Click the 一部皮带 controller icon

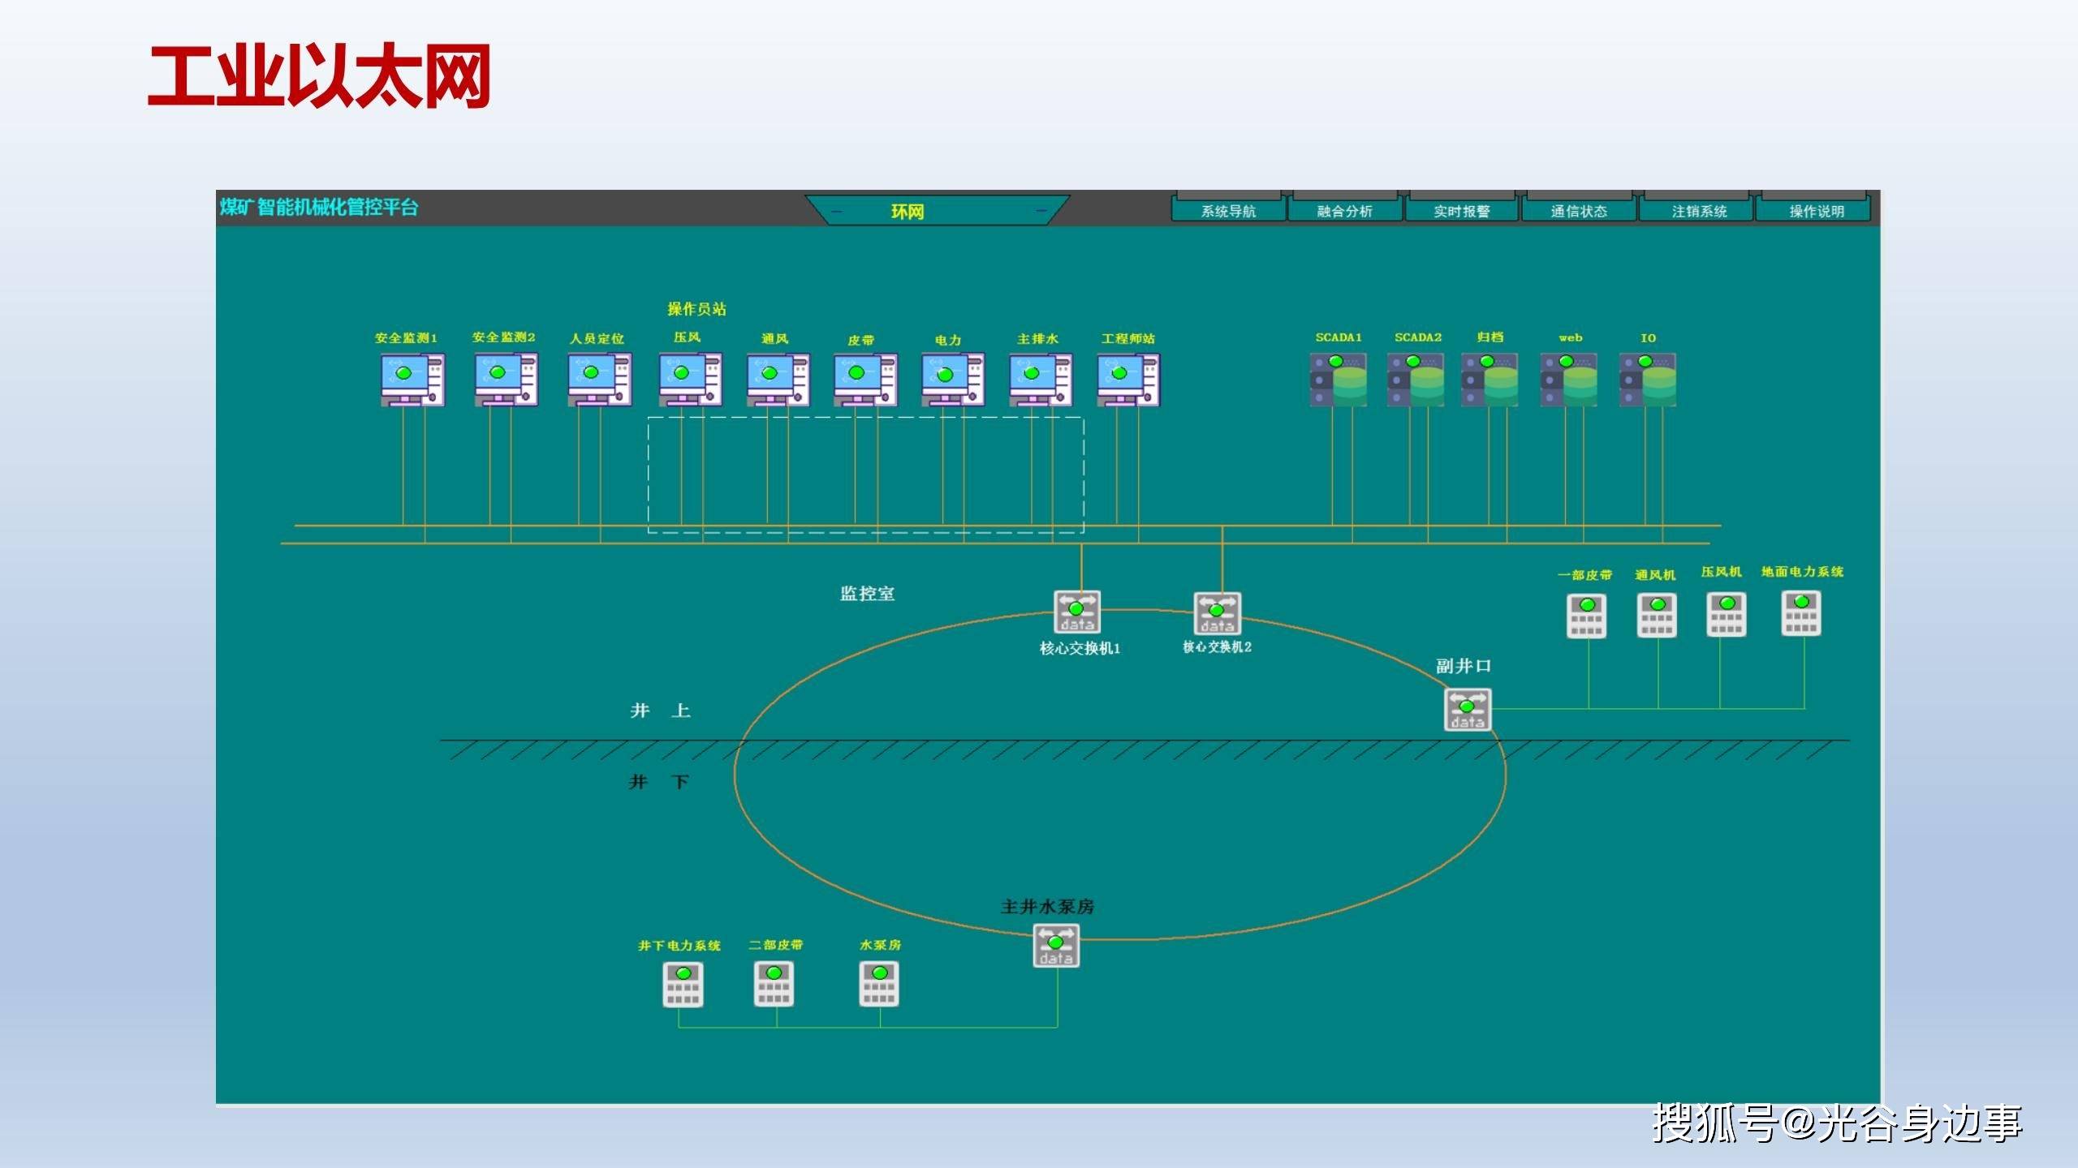point(1586,616)
